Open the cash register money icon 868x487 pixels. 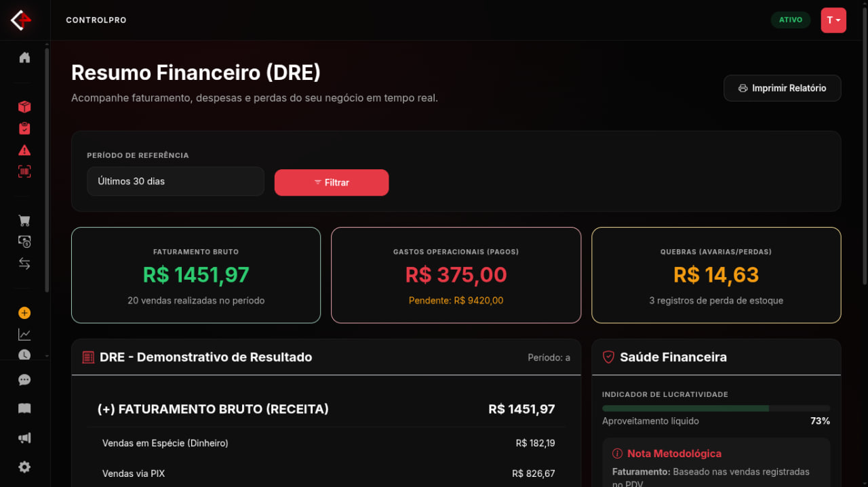[24, 242]
